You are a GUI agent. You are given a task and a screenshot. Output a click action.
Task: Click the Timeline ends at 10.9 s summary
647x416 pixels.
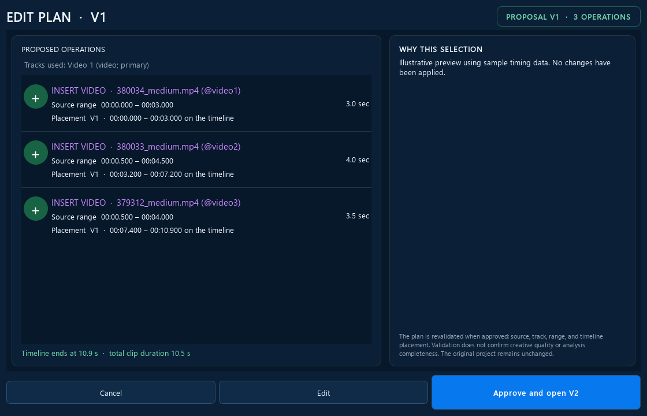106,354
